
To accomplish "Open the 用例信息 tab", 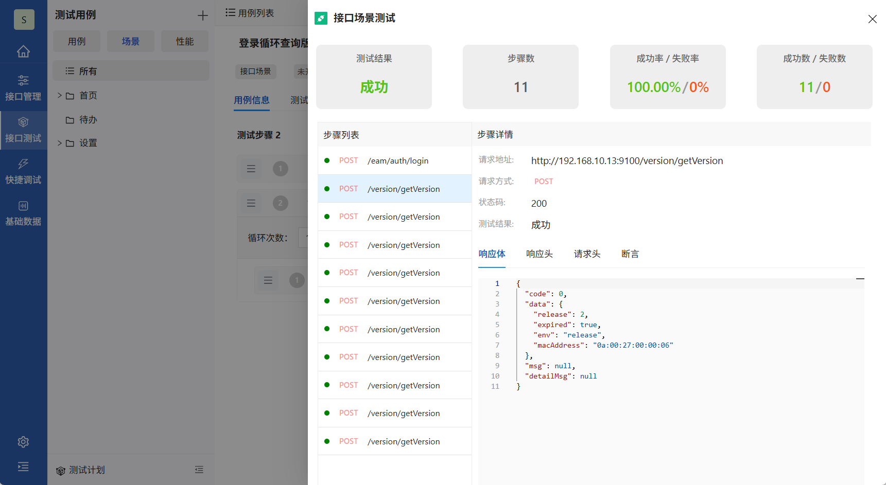I will point(252,100).
